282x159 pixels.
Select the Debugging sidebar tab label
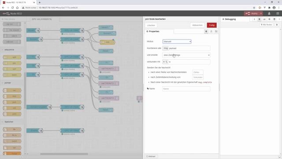click(x=230, y=19)
